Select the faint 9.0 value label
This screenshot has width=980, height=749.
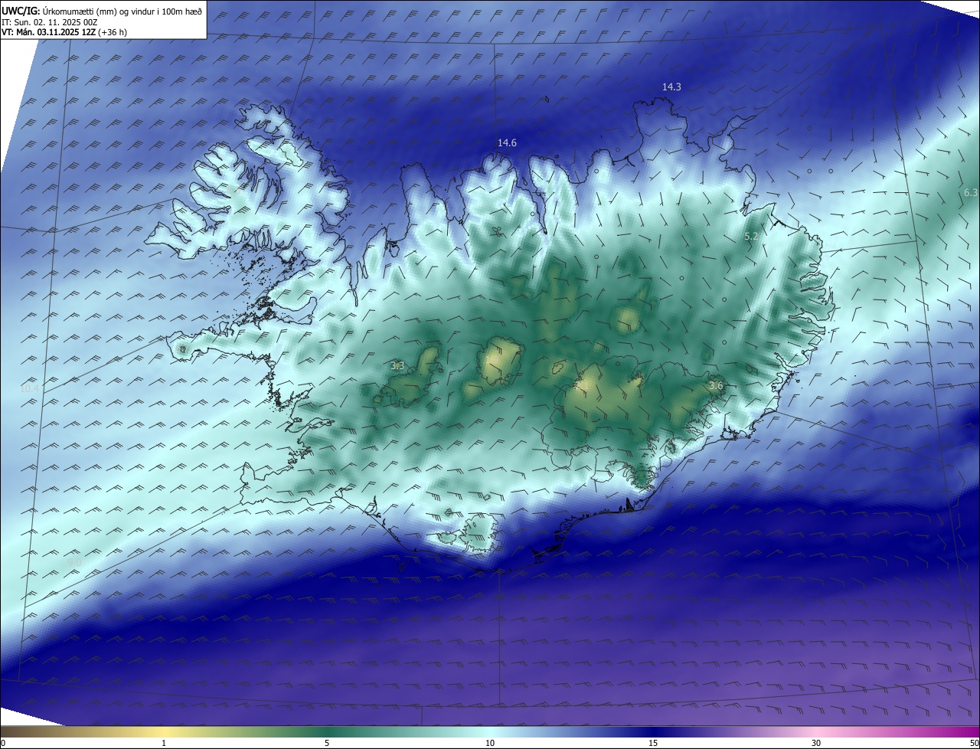point(74,562)
